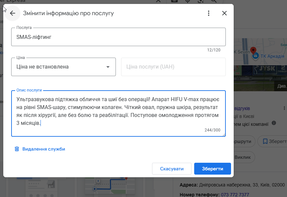Focus the Ціна послуги (UAH) field

pyautogui.click(x=173, y=67)
